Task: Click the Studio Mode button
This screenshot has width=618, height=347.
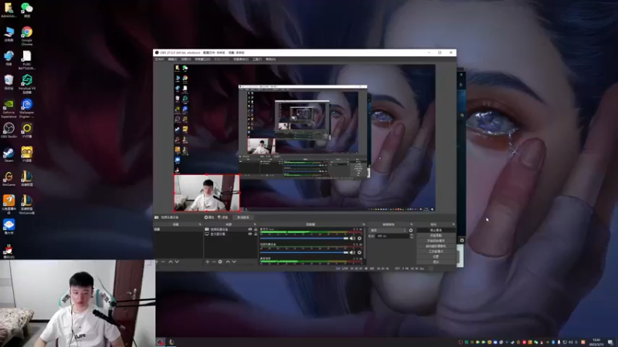Action: point(436,251)
